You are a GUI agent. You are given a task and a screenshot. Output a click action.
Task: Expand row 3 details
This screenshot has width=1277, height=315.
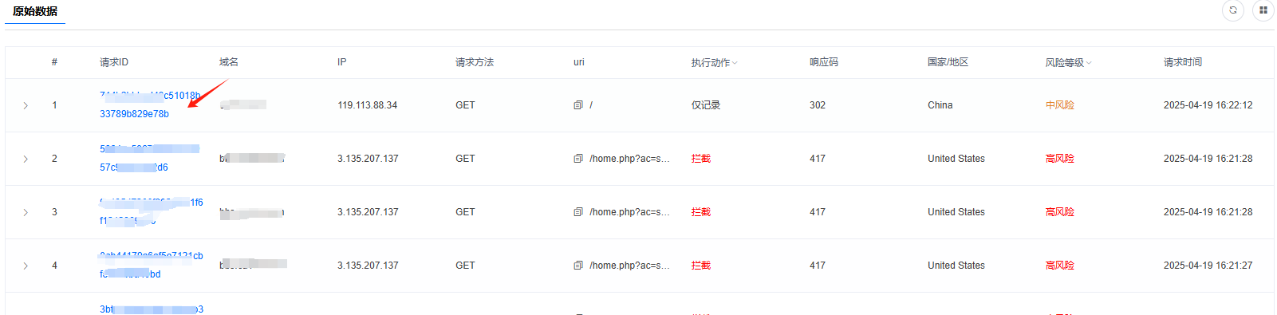click(x=26, y=212)
